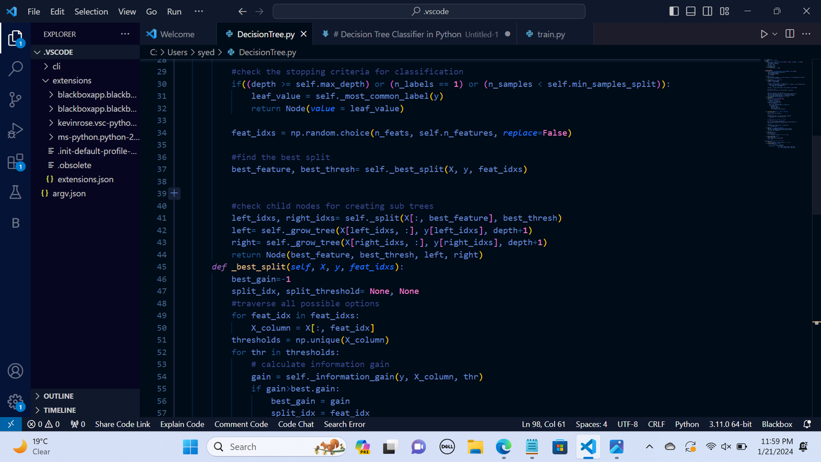Open the Explorer view in activity bar

15,38
